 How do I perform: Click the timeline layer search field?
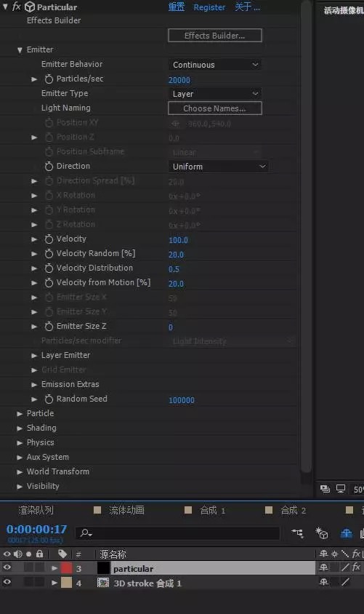coord(178,533)
